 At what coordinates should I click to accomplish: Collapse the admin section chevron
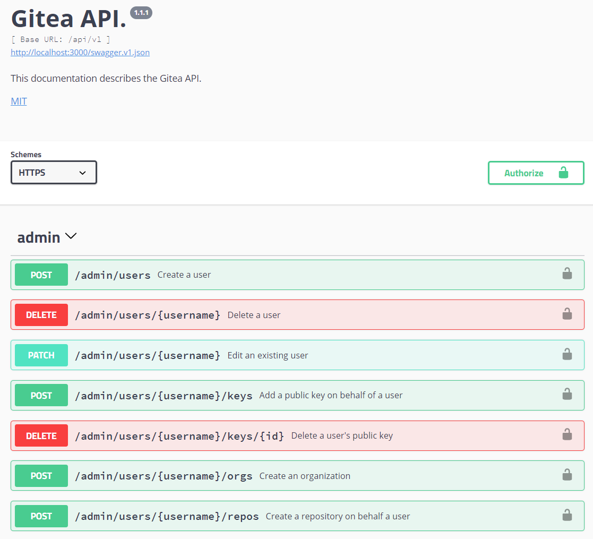(x=71, y=236)
